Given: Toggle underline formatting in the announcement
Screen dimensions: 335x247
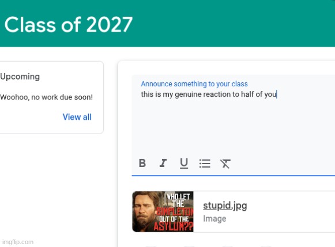Looking at the screenshot, I should [x=184, y=164].
